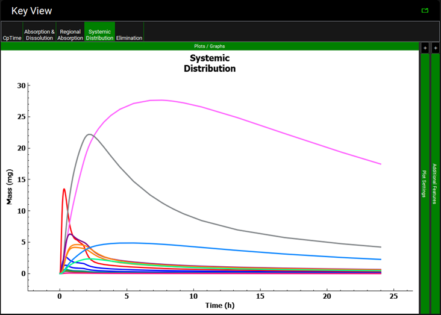Open the vertical Additional Features panel

[436, 181]
